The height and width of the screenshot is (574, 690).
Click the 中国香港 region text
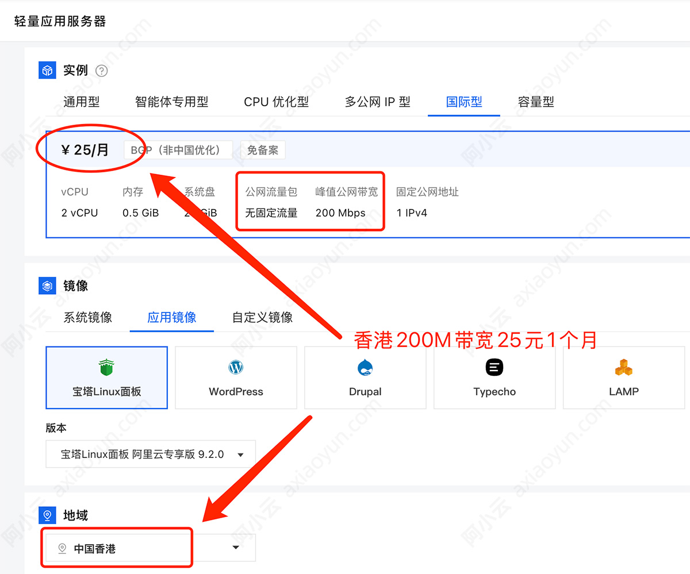pyautogui.click(x=95, y=549)
